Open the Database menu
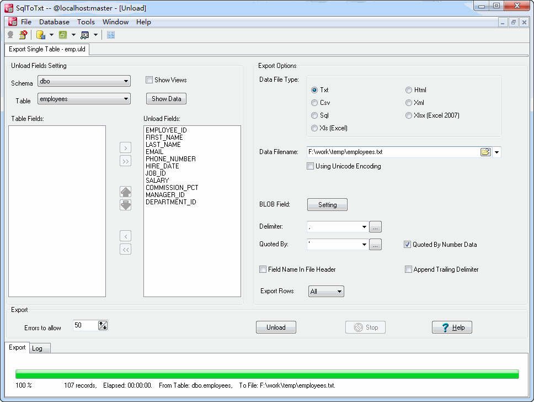The image size is (534, 402). (54, 22)
